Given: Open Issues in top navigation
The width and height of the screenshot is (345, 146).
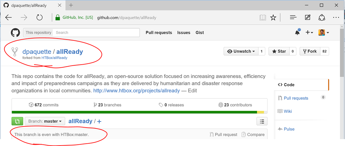Looking at the screenshot, I should 184,32.
